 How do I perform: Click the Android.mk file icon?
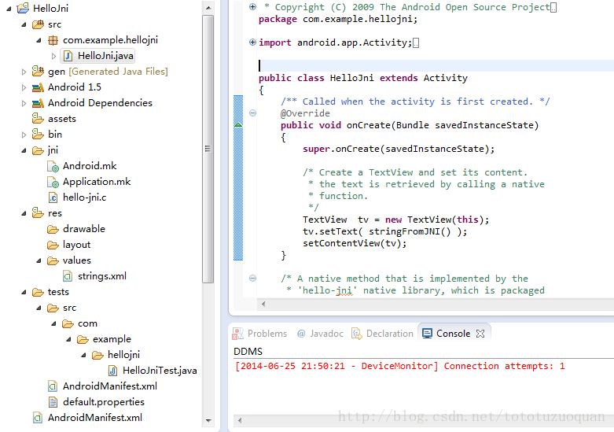tap(53, 167)
